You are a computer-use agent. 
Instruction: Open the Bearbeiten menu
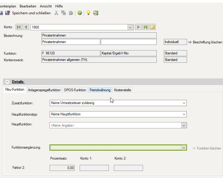point(28,6)
